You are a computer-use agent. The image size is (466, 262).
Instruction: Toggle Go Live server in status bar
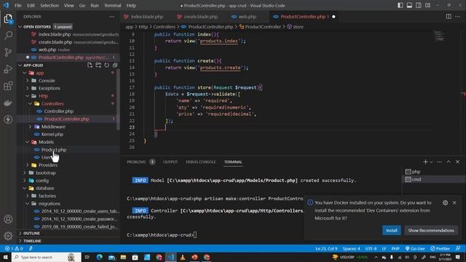click(x=415, y=248)
